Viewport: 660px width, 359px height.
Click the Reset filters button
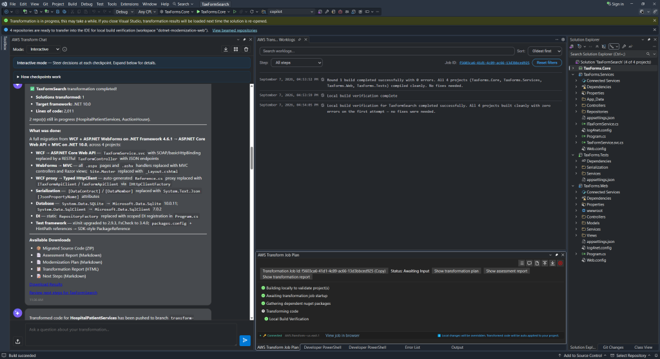click(547, 63)
